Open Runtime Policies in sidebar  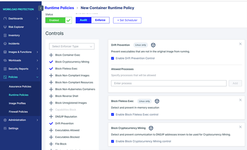(19, 95)
